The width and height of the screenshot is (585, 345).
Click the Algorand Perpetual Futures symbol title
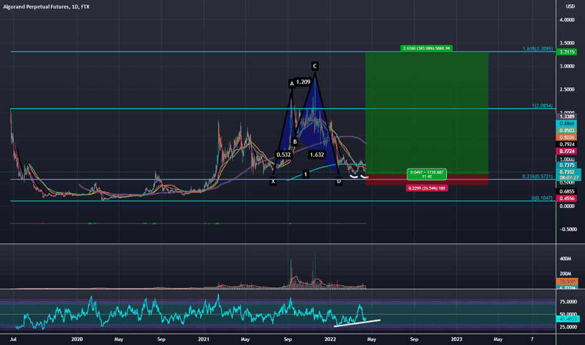point(46,7)
